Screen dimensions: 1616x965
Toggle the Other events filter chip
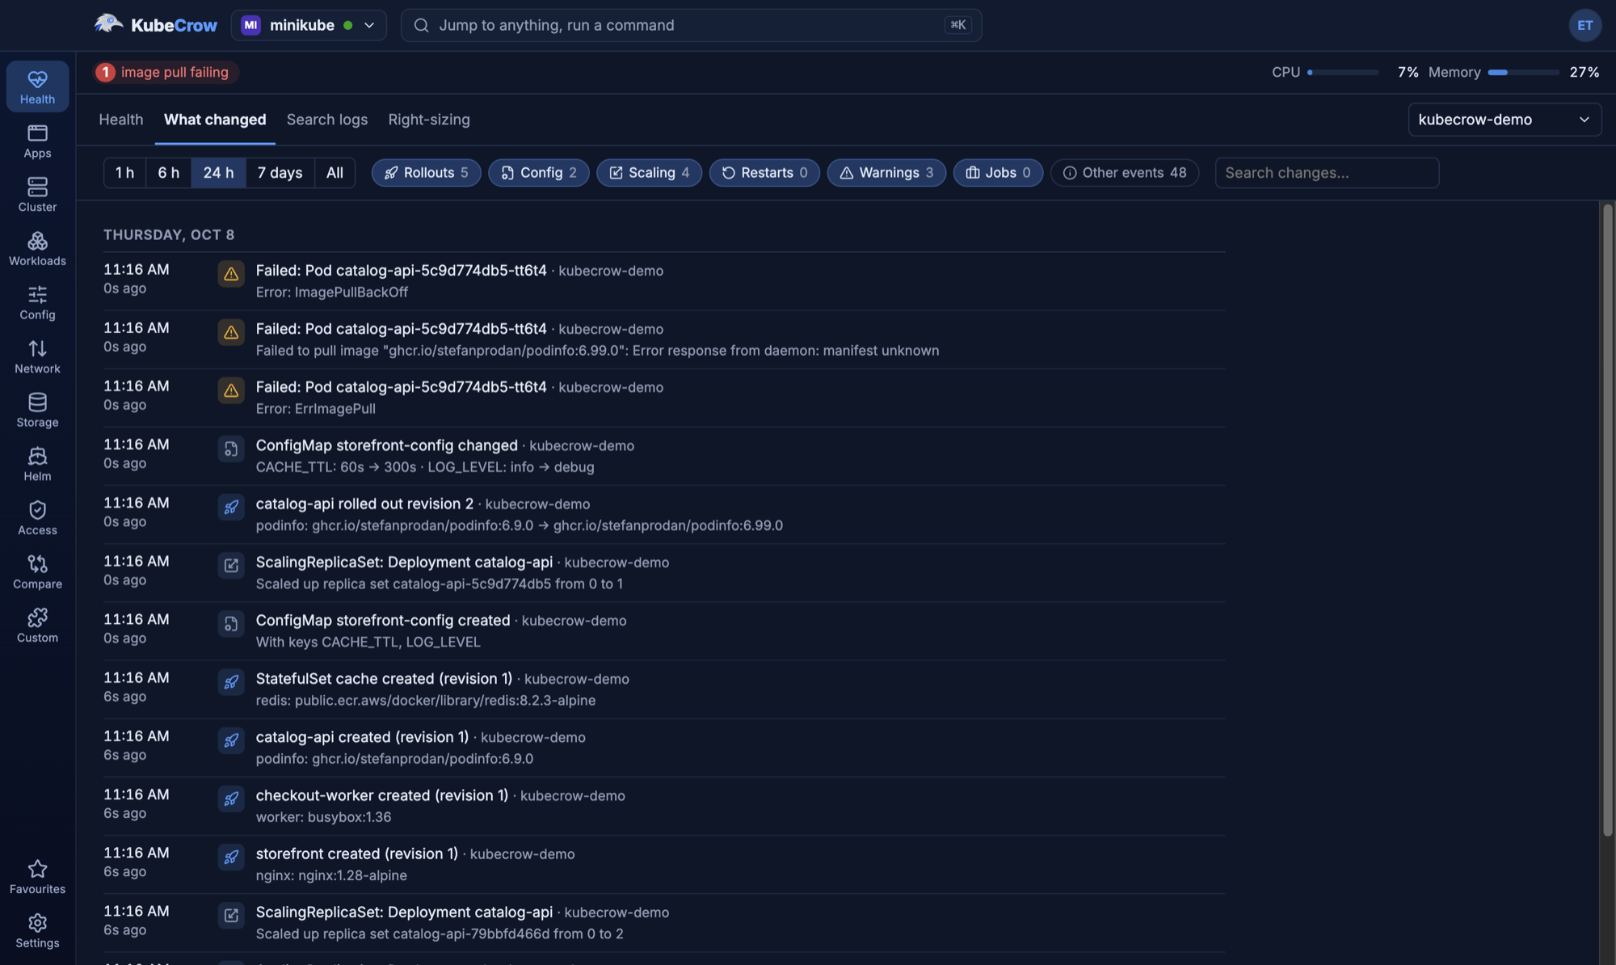[x=1124, y=173]
